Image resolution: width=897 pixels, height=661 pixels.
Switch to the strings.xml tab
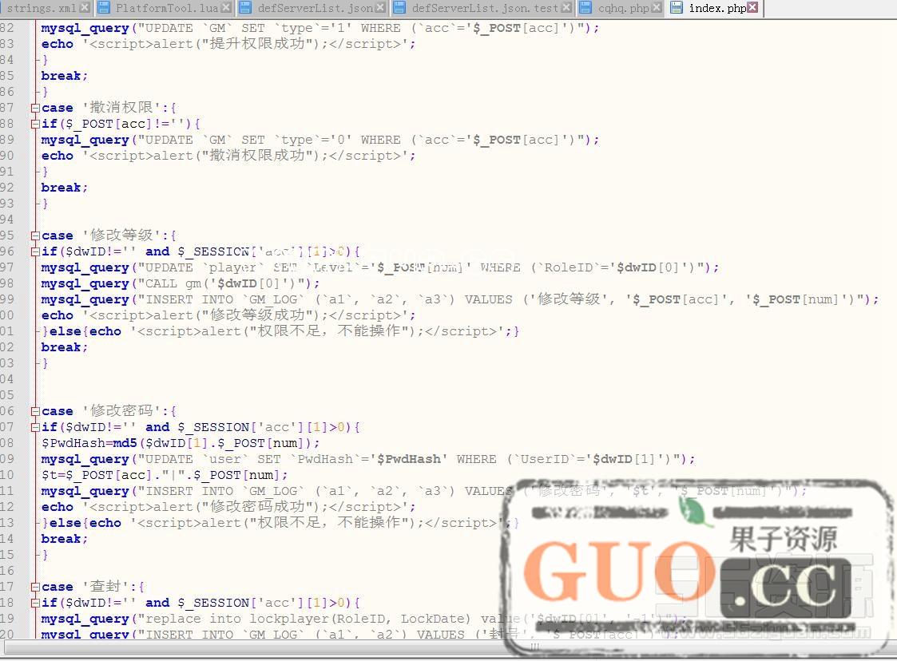42,8
